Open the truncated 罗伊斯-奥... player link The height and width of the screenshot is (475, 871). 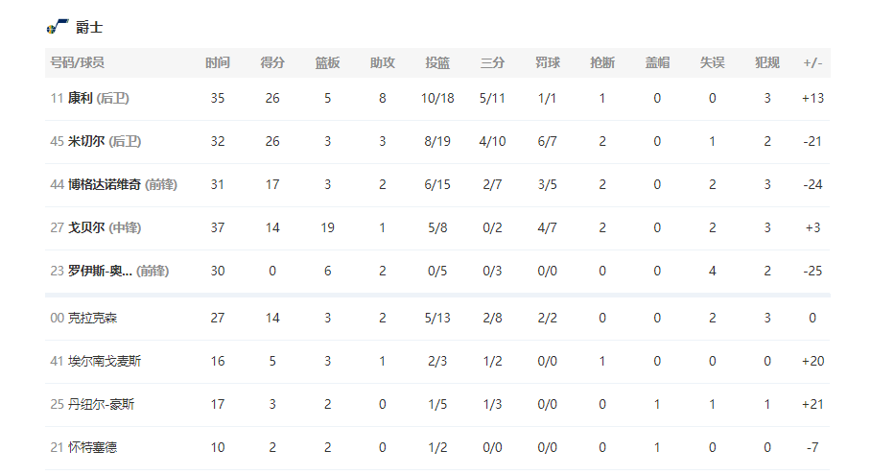[x=101, y=271]
